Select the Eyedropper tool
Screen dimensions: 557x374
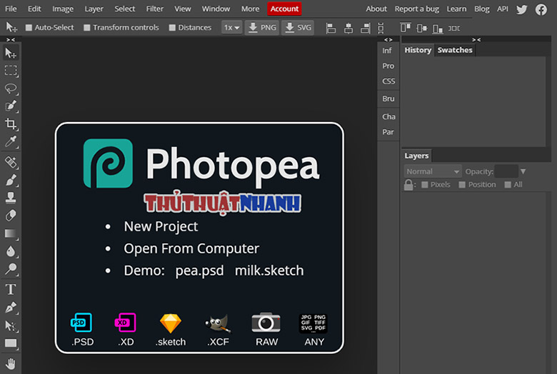click(11, 142)
